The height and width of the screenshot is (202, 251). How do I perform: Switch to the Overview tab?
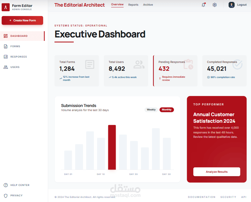(x=117, y=4)
